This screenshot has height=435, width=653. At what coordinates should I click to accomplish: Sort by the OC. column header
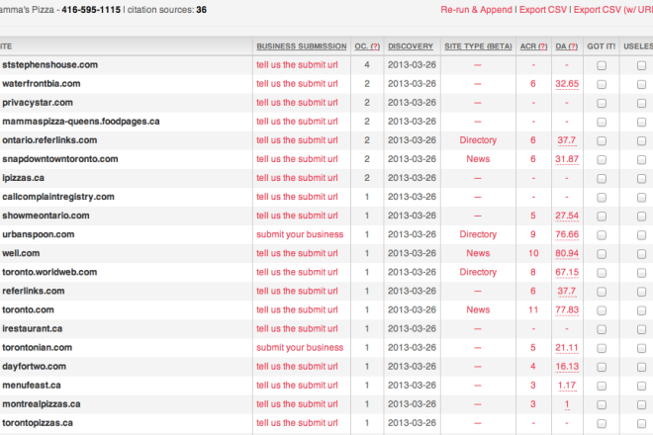367,46
